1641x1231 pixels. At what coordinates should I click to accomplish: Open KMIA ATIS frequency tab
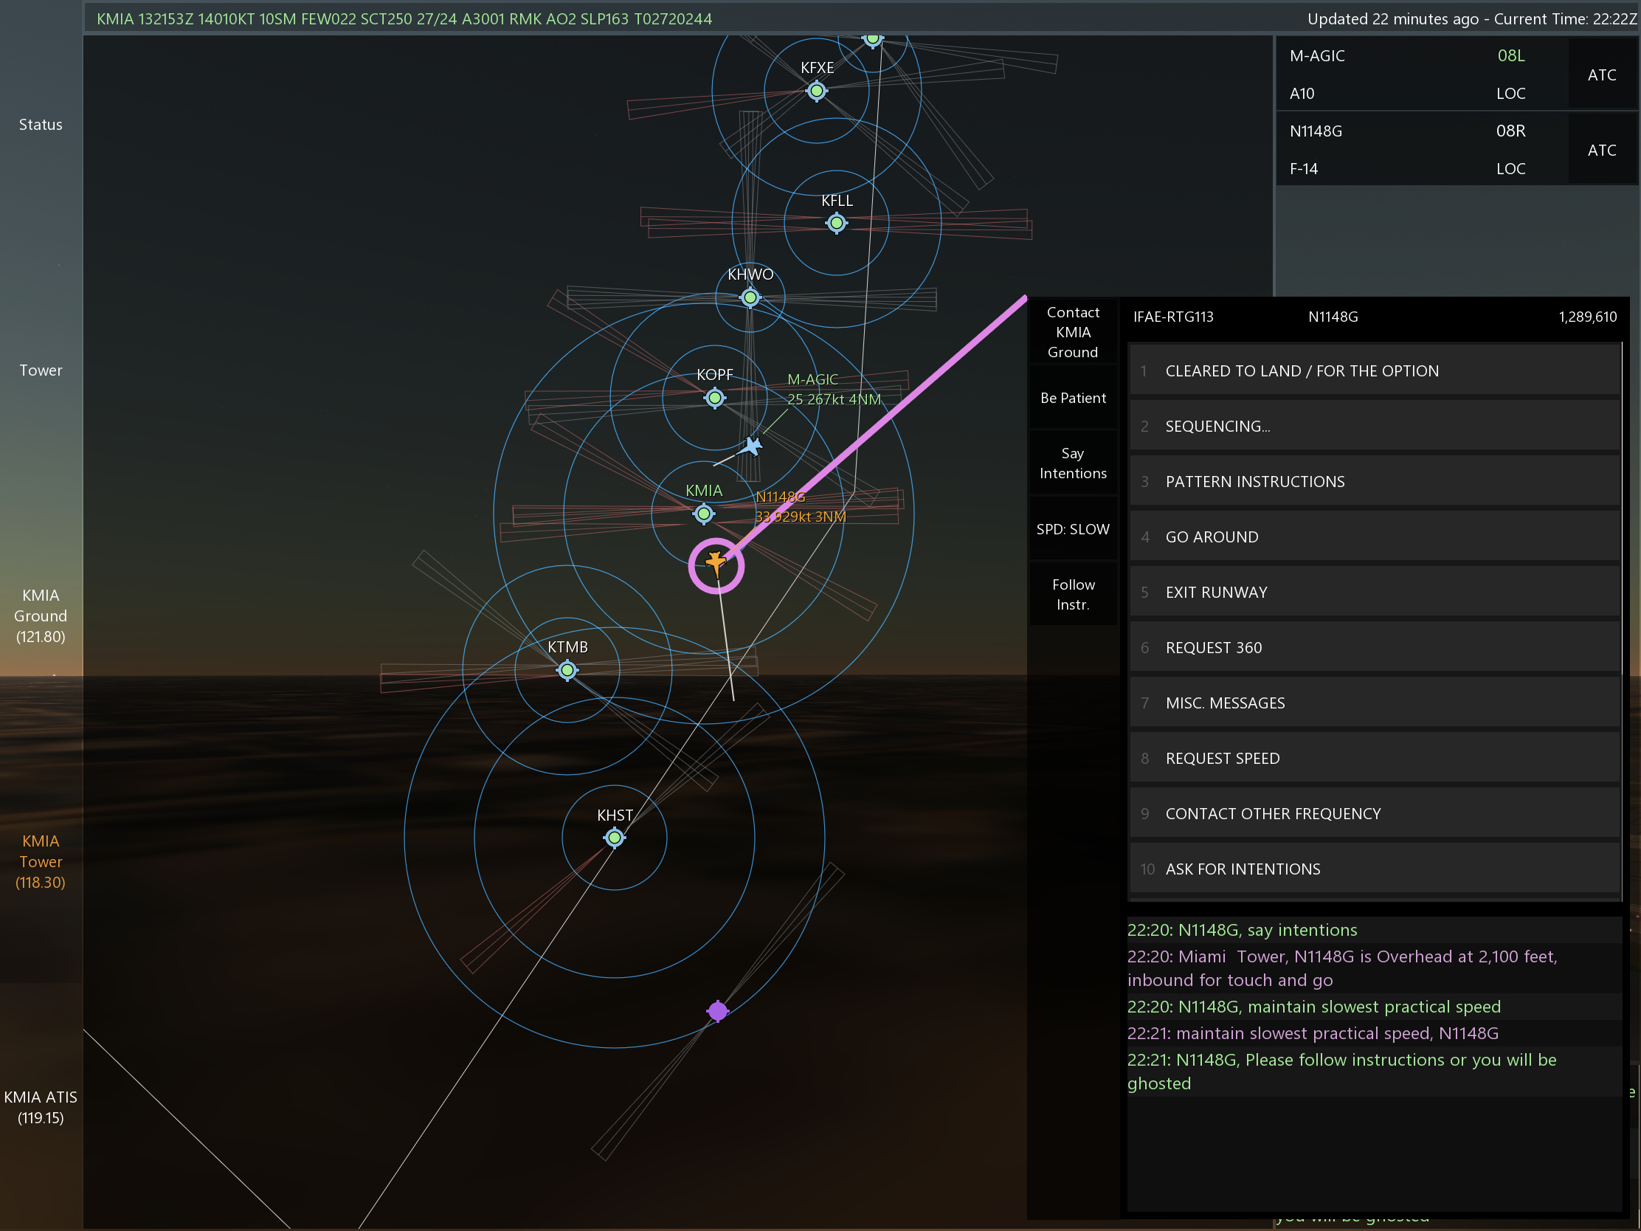[x=41, y=1107]
